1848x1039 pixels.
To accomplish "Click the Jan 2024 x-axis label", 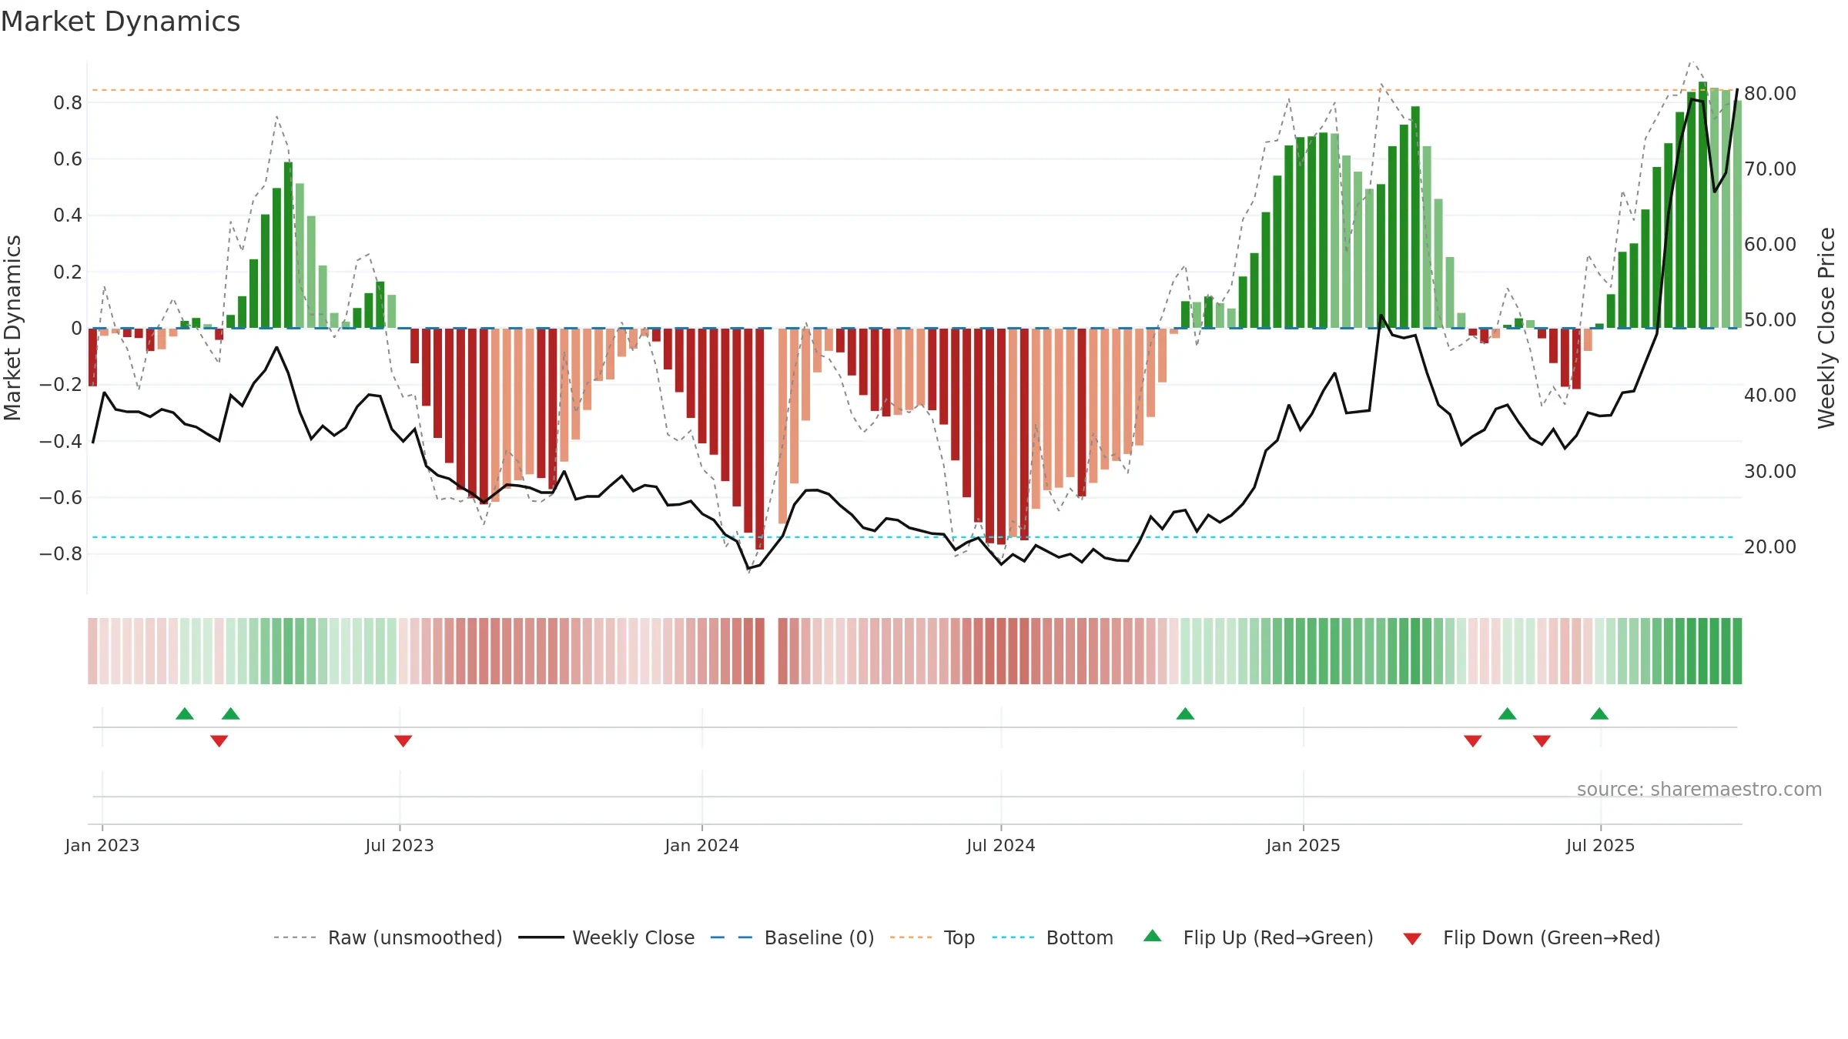I will (x=702, y=845).
